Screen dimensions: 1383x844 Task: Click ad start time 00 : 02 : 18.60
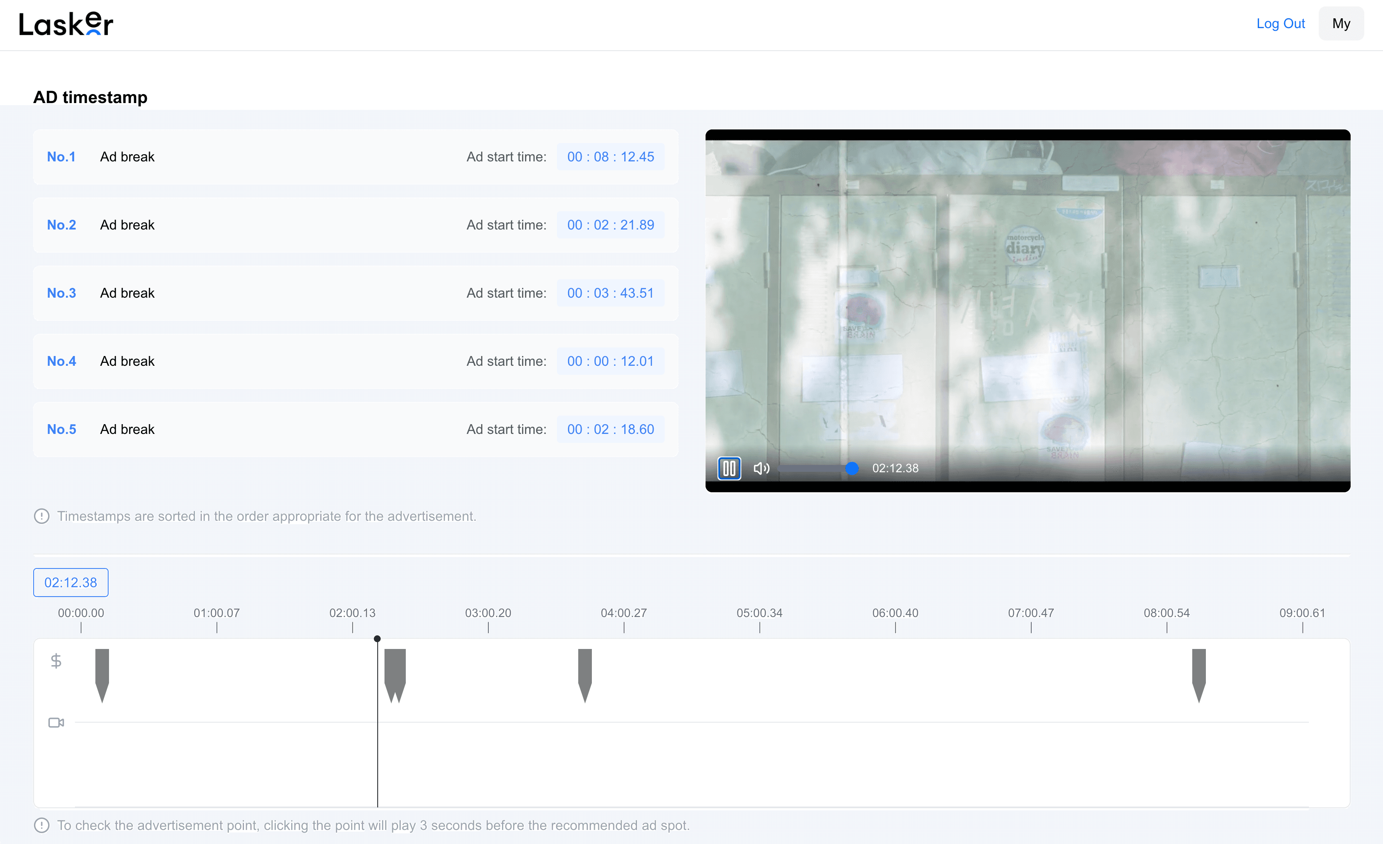(x=611, y=429)
